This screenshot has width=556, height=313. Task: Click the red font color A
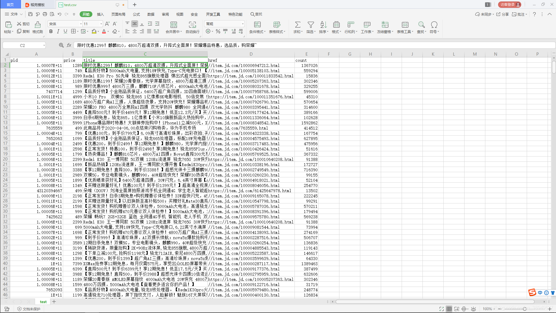click(104, 31)
